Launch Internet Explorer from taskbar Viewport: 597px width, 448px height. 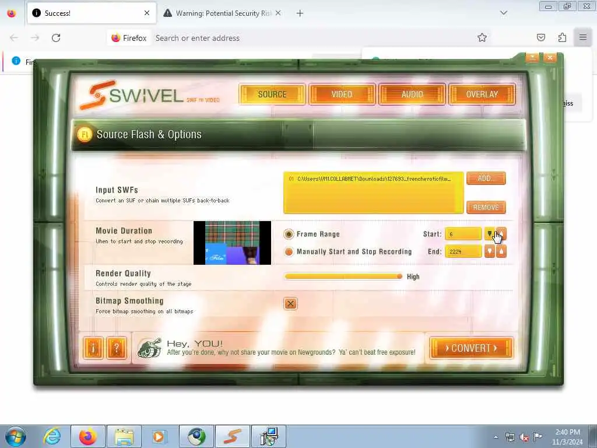pyautogui.click(x=52, y=436)
